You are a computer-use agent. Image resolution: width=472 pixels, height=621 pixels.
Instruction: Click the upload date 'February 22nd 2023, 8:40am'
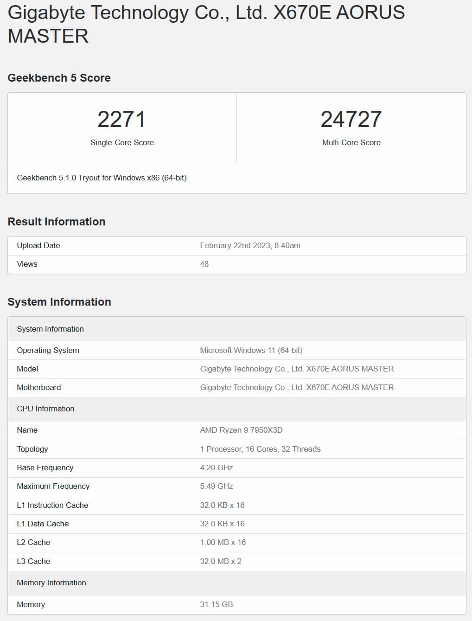pos(250,245)
